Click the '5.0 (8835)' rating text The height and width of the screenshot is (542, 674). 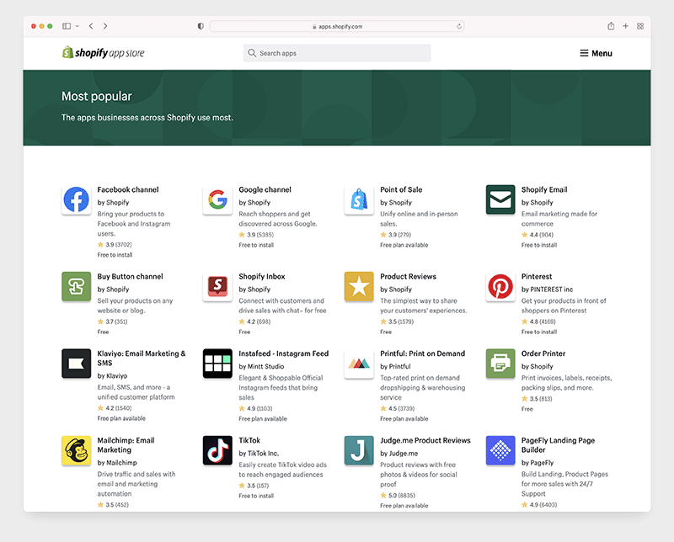tap(402, 495)
